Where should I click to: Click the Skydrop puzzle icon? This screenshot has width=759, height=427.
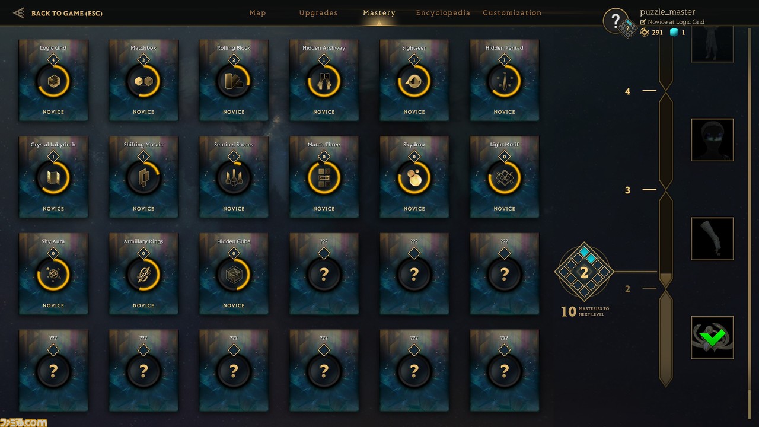click(x=414, y=178)
